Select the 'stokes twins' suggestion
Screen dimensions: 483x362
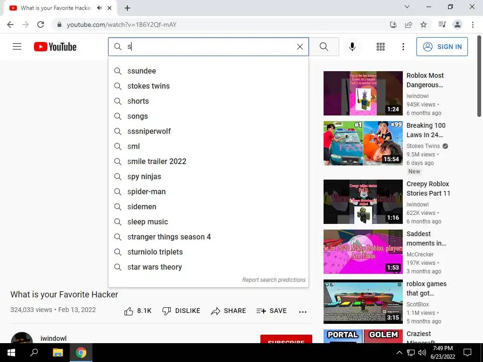(x=208, y=86)
